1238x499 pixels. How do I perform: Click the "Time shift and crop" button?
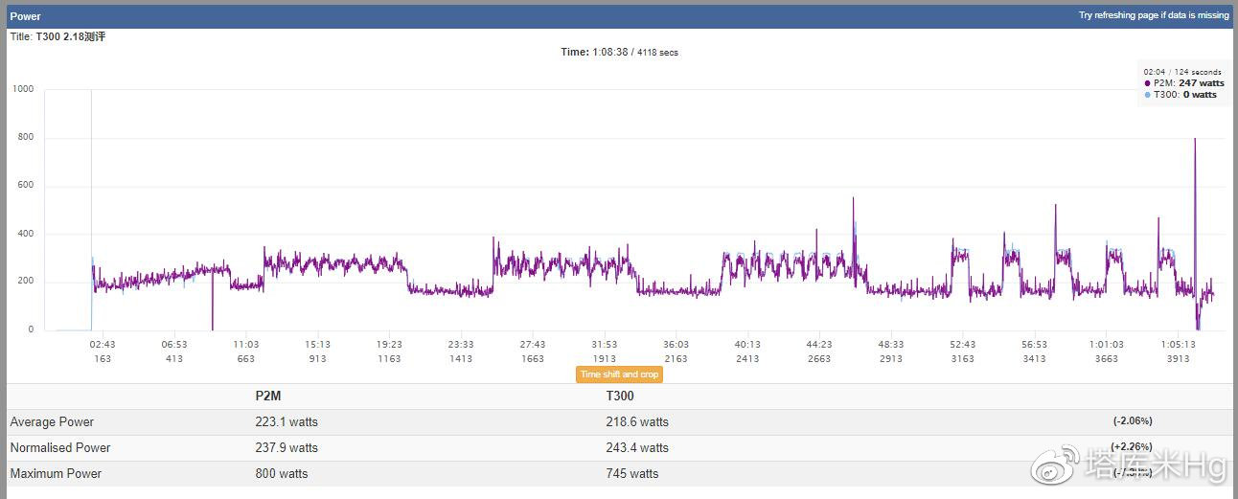pyautogui.click(x=618, y=374)
